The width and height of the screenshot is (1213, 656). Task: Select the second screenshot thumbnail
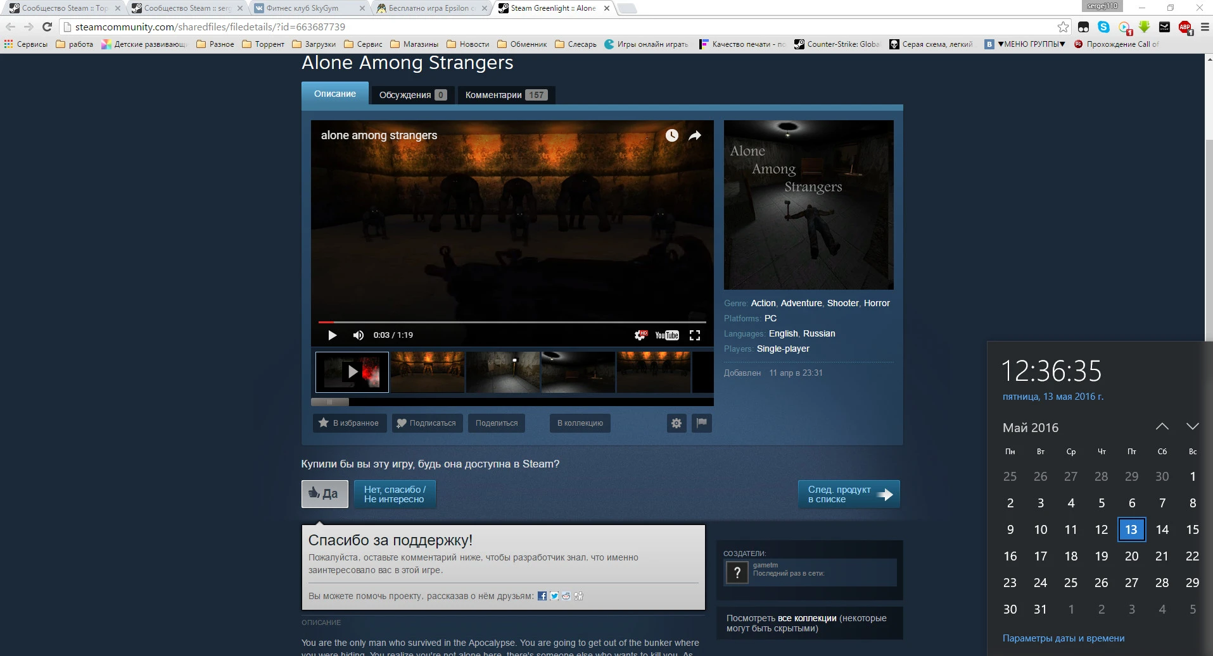428,372
